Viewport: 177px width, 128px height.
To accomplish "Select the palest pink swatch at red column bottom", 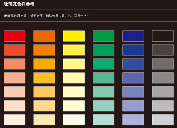I will tap(15, 120).
